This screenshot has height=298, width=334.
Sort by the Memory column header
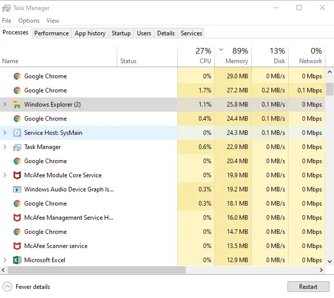tap(233, 56)
